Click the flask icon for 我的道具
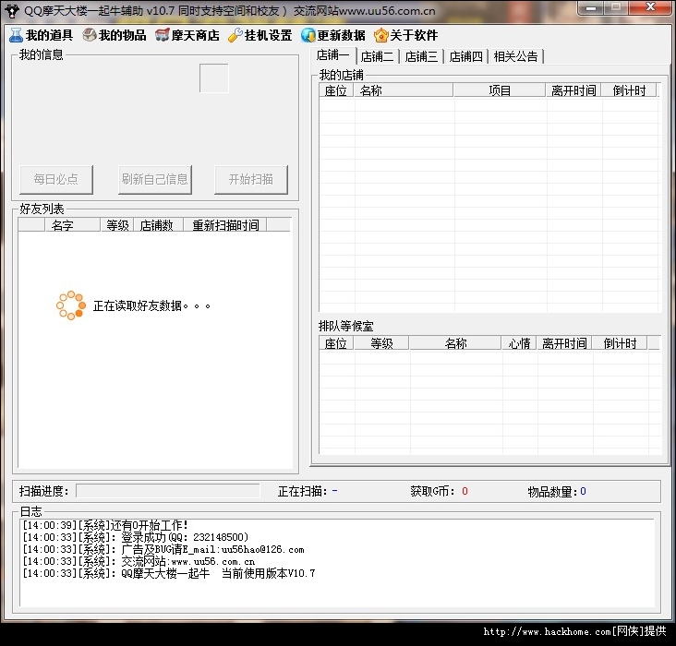 click(x=16, y=35)
